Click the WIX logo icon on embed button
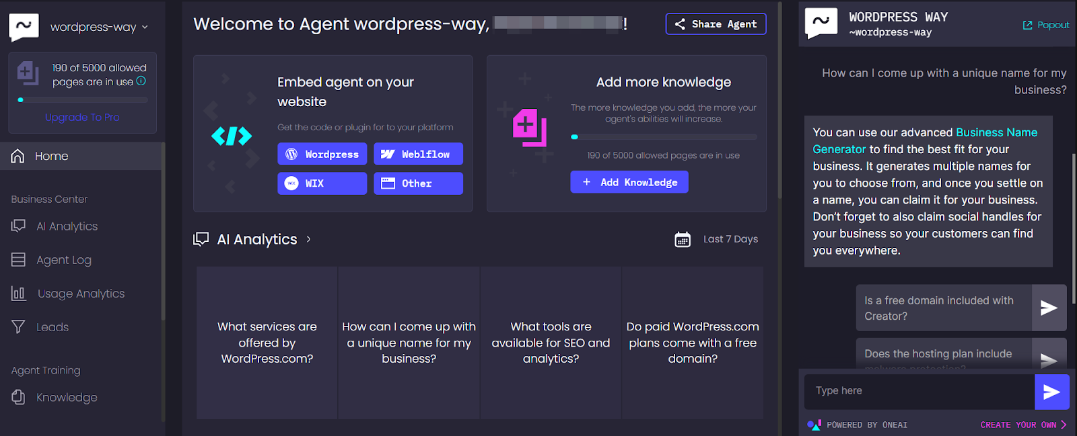Image resolution: width=1077 pixels, height=436 pixels. click(x=291, y=183)
